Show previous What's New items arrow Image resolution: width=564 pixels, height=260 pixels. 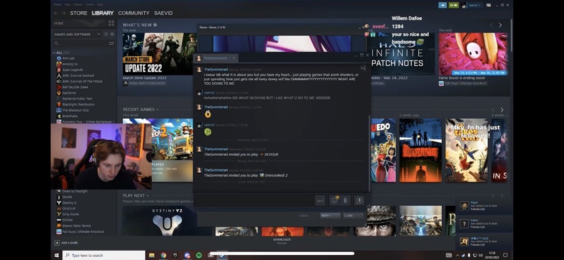click(x=492, y=25)
